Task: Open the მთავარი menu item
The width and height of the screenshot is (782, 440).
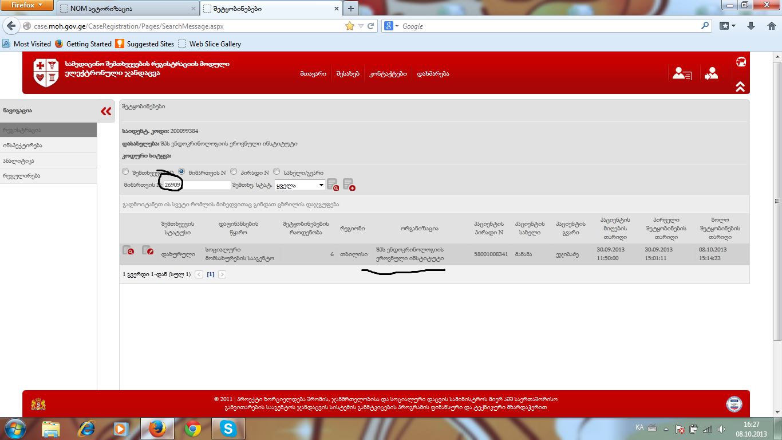Action: 313,74
